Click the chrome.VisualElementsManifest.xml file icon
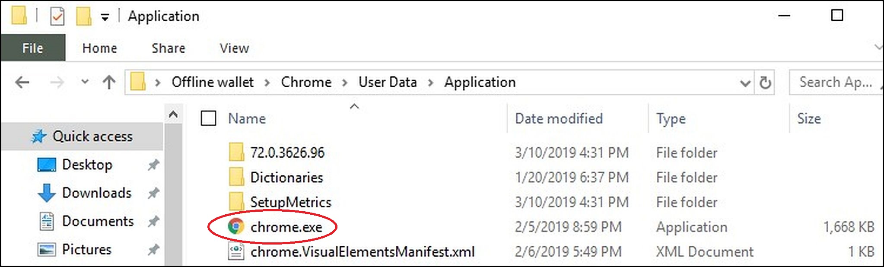 point(236,251)
